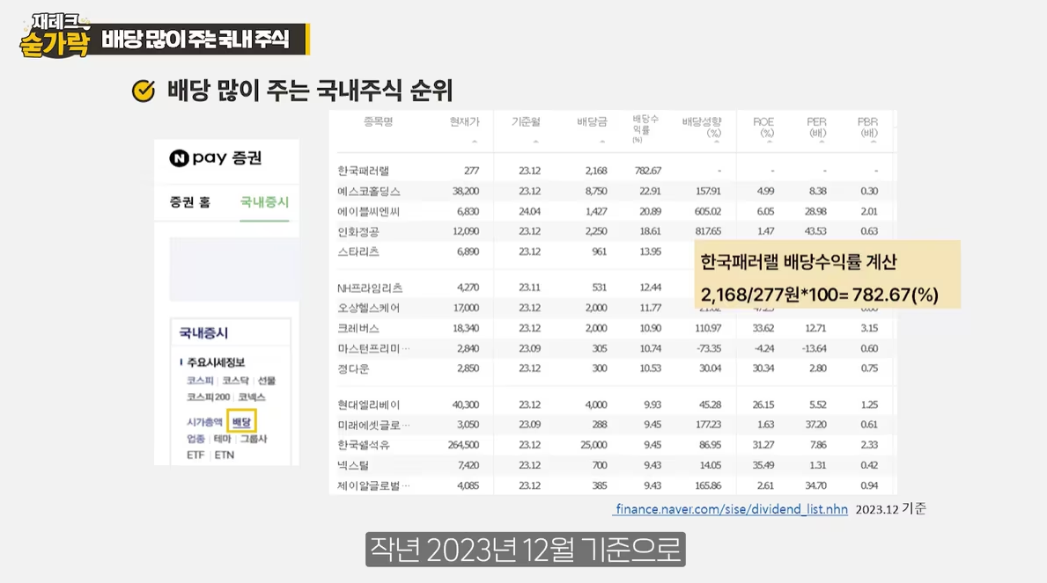Click the gray banner placeholder in sidebar

click(233, 269)
